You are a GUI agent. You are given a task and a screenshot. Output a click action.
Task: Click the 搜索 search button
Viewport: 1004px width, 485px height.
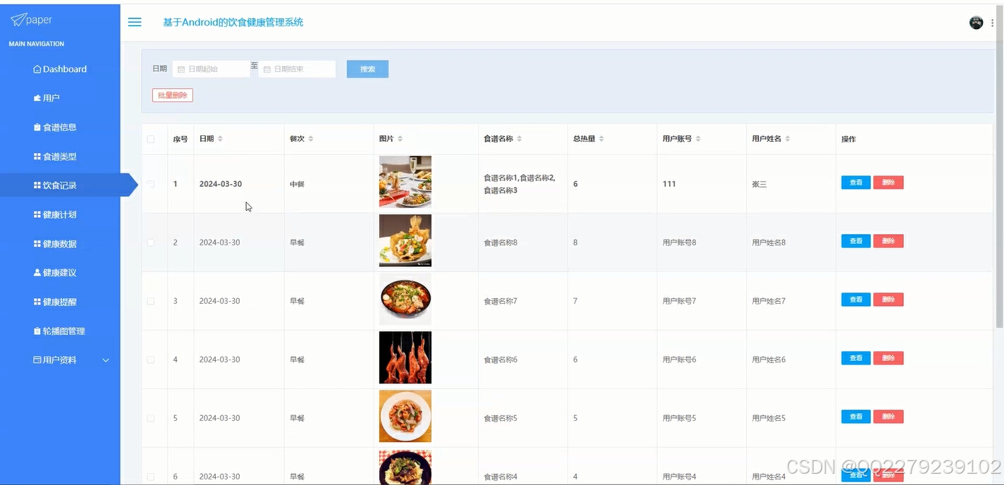(367, 68)
